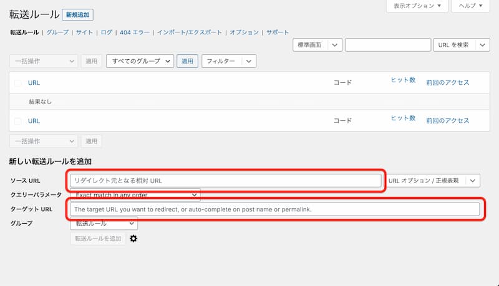Click the URL を検索 button

[454, 45]
